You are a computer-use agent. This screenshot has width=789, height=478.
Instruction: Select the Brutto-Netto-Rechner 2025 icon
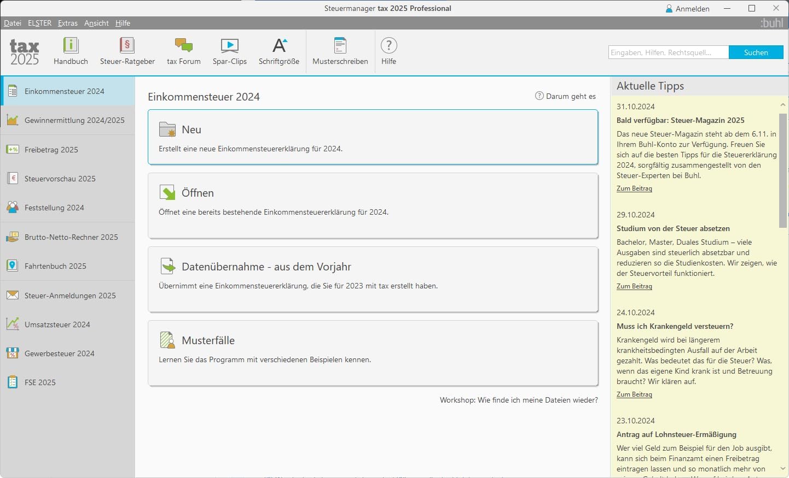[x=12, y=237]
